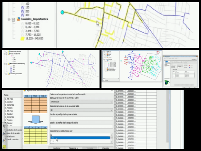201x151 pixels.
Task: Toggle the Caudales_Importantes layer checkbox
Action: (x=13, y=19)
